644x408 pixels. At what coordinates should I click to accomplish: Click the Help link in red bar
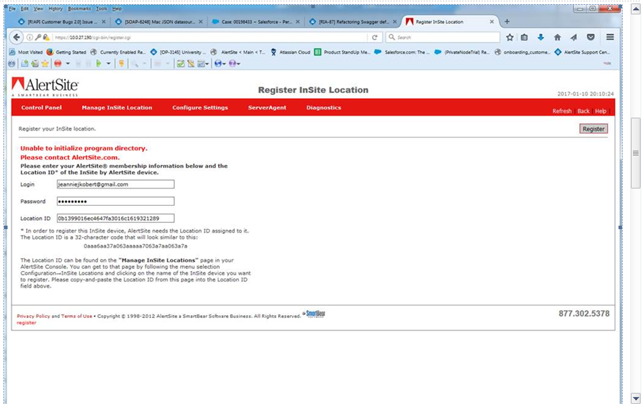(x=601, y=111)
